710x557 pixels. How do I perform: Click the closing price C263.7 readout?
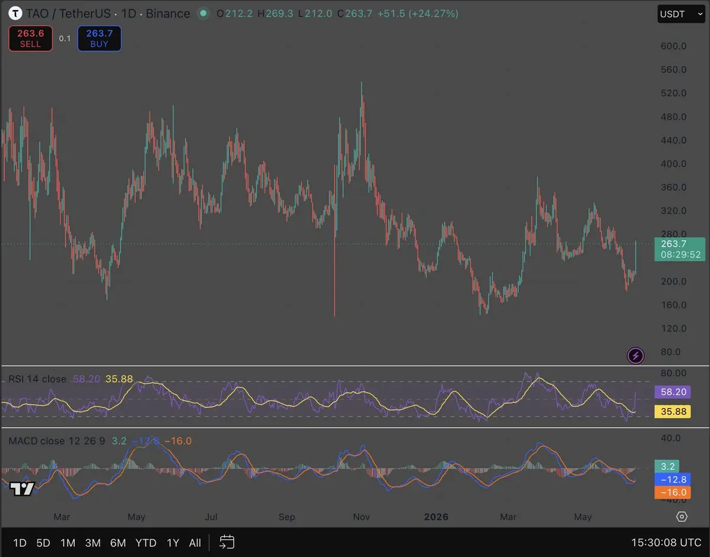[x=354, y=13]
